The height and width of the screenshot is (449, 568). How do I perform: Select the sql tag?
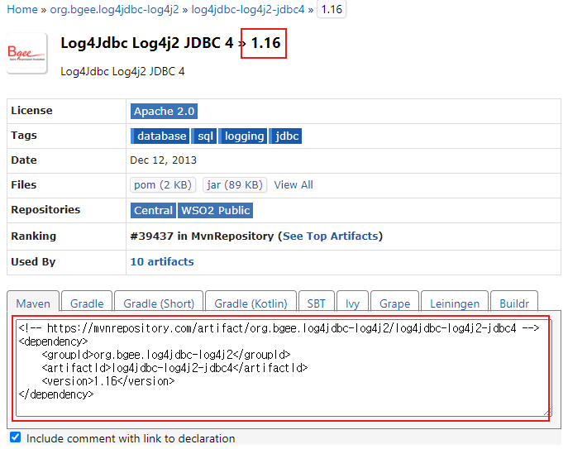pos(204,136)
